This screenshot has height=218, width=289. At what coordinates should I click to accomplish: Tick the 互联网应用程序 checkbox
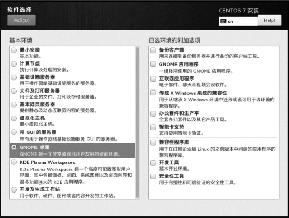pyautogui.click(x=153, y=79)
